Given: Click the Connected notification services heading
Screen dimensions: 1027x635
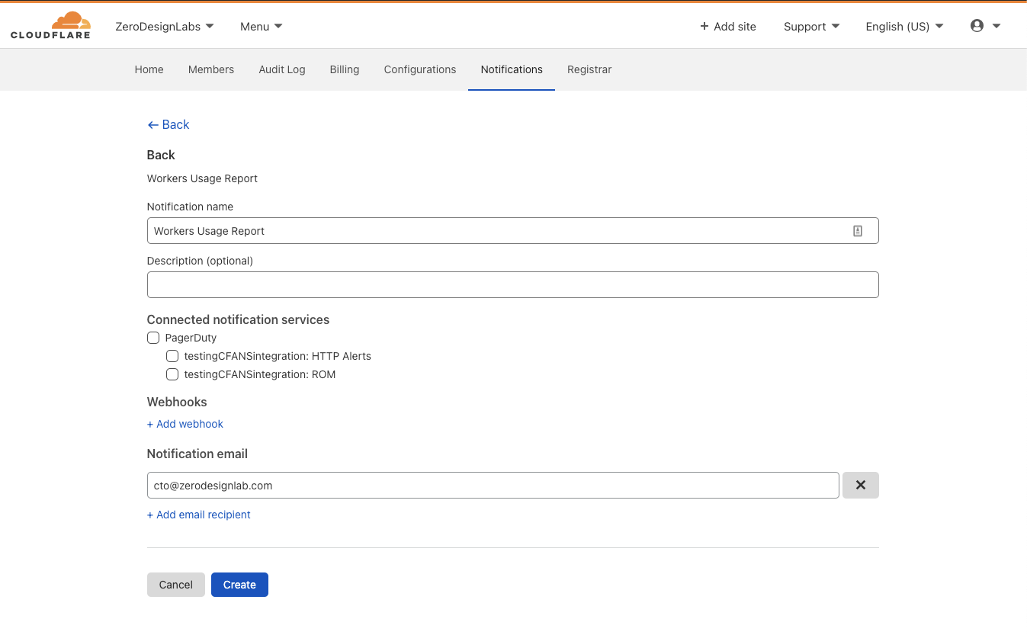Looking at the screenshot, I should point(238,319).
